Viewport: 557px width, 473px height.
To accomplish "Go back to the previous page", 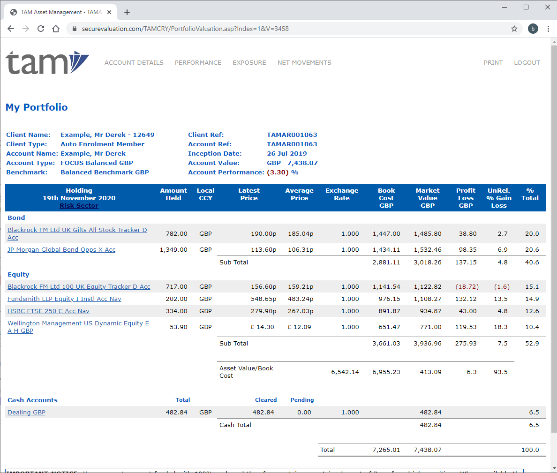I will 11,29.
